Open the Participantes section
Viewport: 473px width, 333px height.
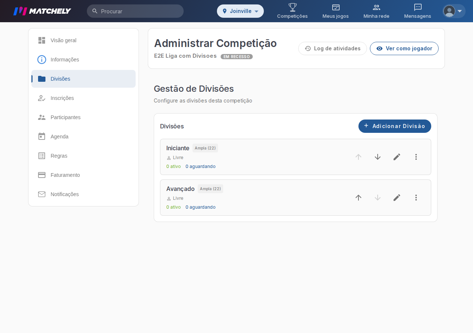point(84,117)
